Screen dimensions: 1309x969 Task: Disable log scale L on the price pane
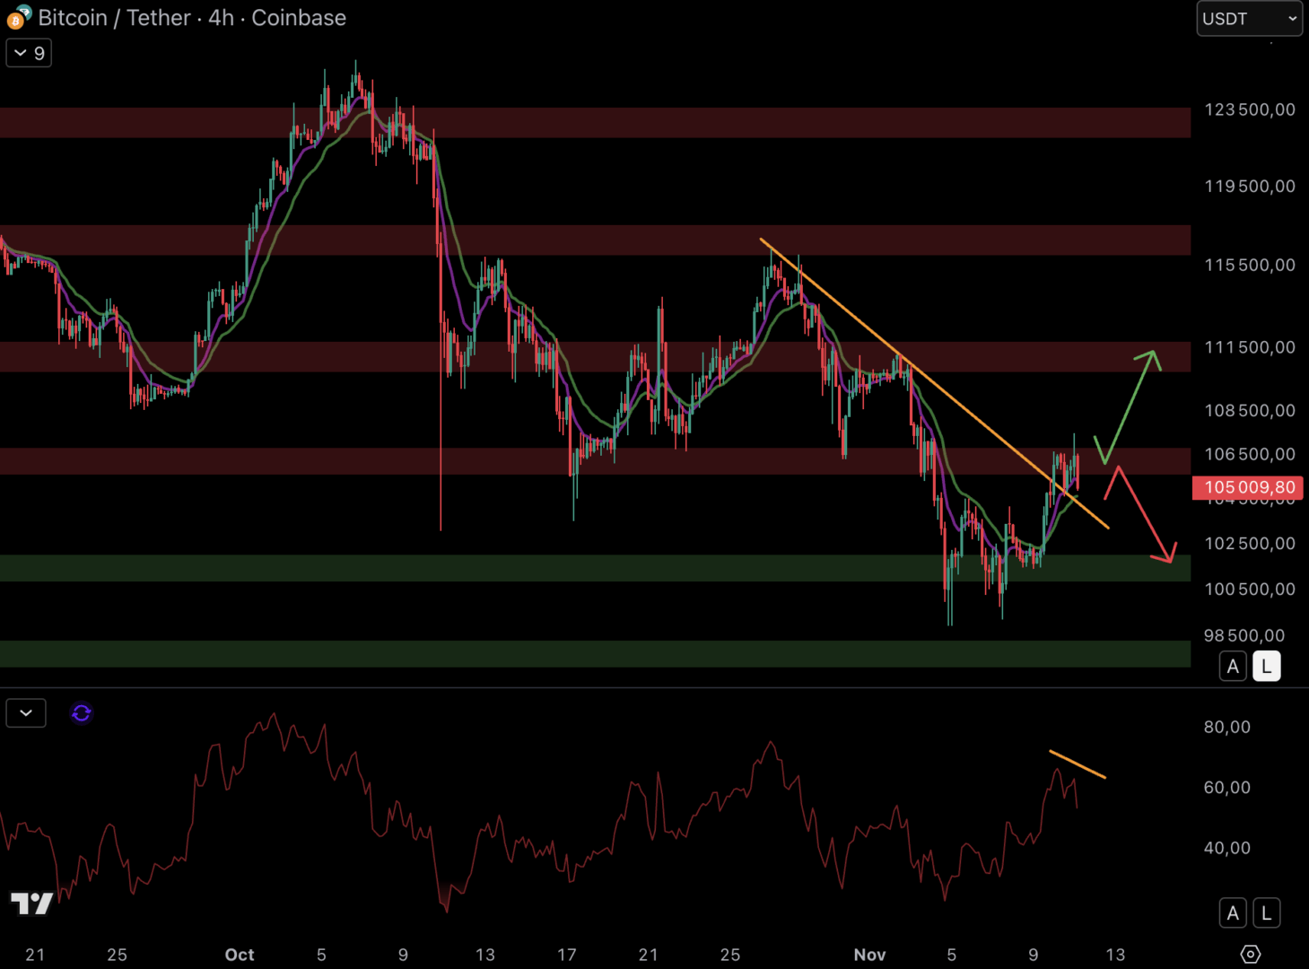1266,667
